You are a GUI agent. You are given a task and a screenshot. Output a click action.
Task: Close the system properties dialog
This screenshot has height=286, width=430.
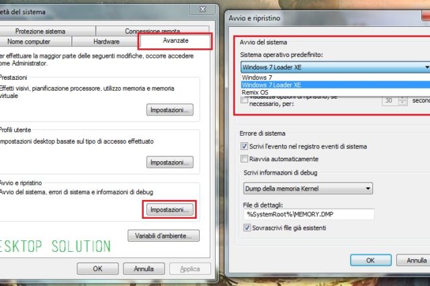point(202,9)
